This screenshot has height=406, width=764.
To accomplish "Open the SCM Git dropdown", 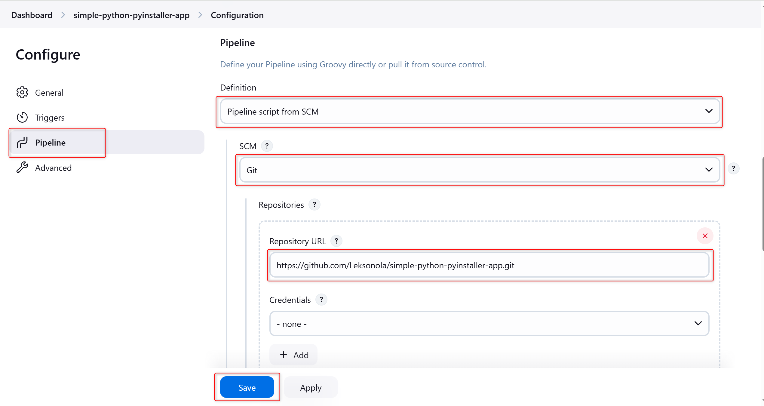I will click(480, 170).
